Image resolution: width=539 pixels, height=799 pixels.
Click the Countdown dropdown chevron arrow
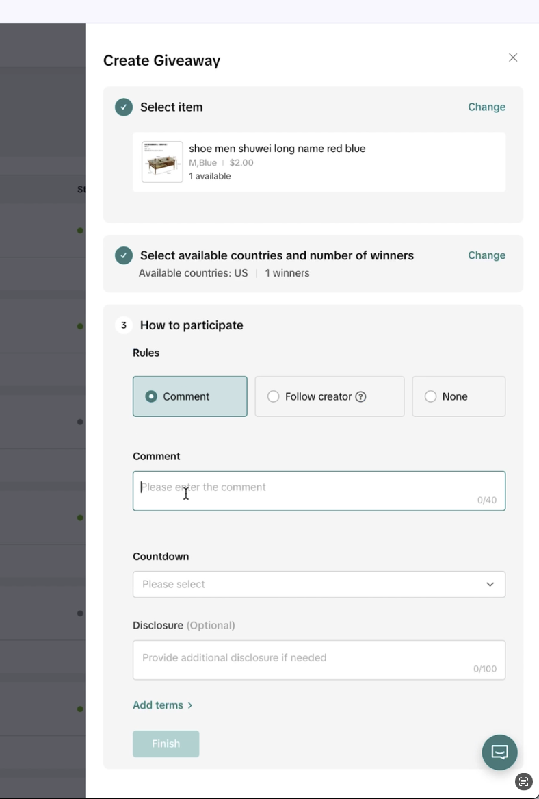pos(490,585)
